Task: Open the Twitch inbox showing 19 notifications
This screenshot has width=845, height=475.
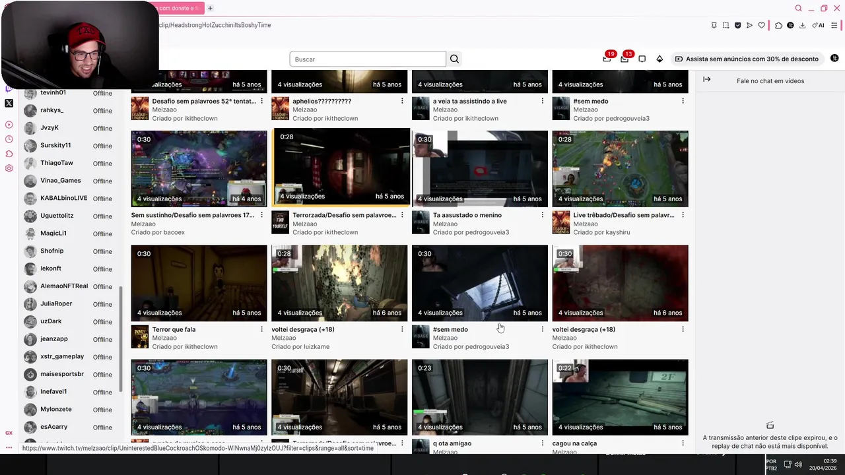Action: (x=607, y=59)
